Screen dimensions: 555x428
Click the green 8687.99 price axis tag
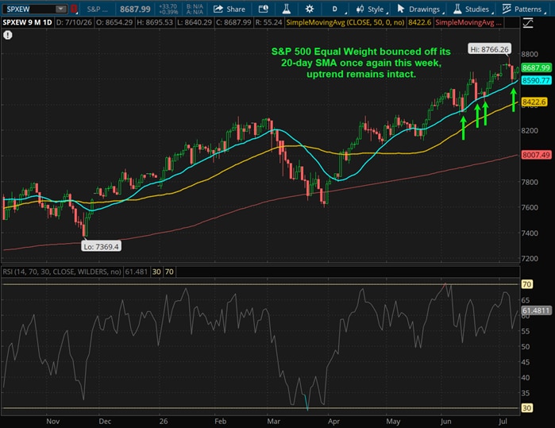[536, 67]
